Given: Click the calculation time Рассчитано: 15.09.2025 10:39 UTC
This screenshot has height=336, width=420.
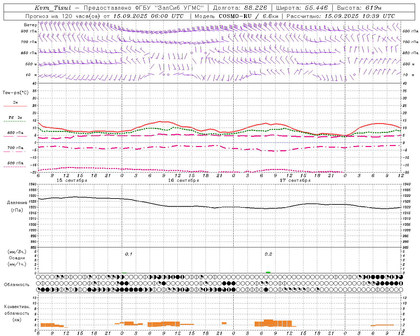Looking at the screenshot, I should (341, 16).
